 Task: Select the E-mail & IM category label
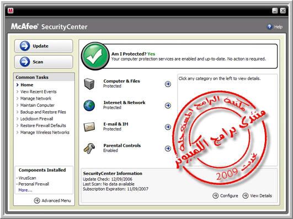116,124
